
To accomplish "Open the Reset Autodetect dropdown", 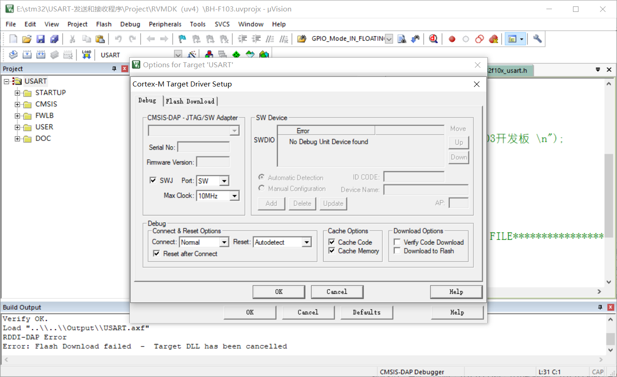I will [307, 242].
